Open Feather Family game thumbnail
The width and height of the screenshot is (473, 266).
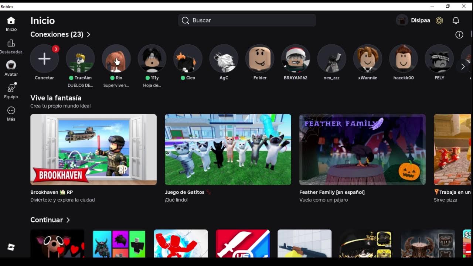(x=363, y=150)
